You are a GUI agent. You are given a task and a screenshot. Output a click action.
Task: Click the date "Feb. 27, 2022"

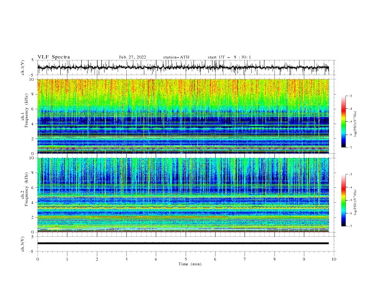[132, 57]
